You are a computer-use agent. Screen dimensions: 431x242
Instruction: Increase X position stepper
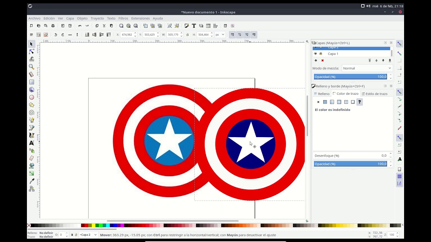pos(135,33)
